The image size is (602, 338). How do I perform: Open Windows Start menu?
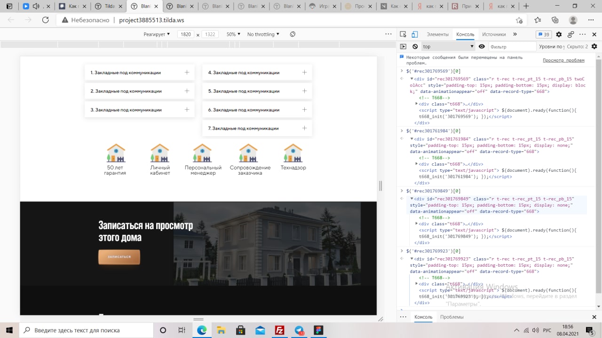pyautogui.click(x=9, y=330)
